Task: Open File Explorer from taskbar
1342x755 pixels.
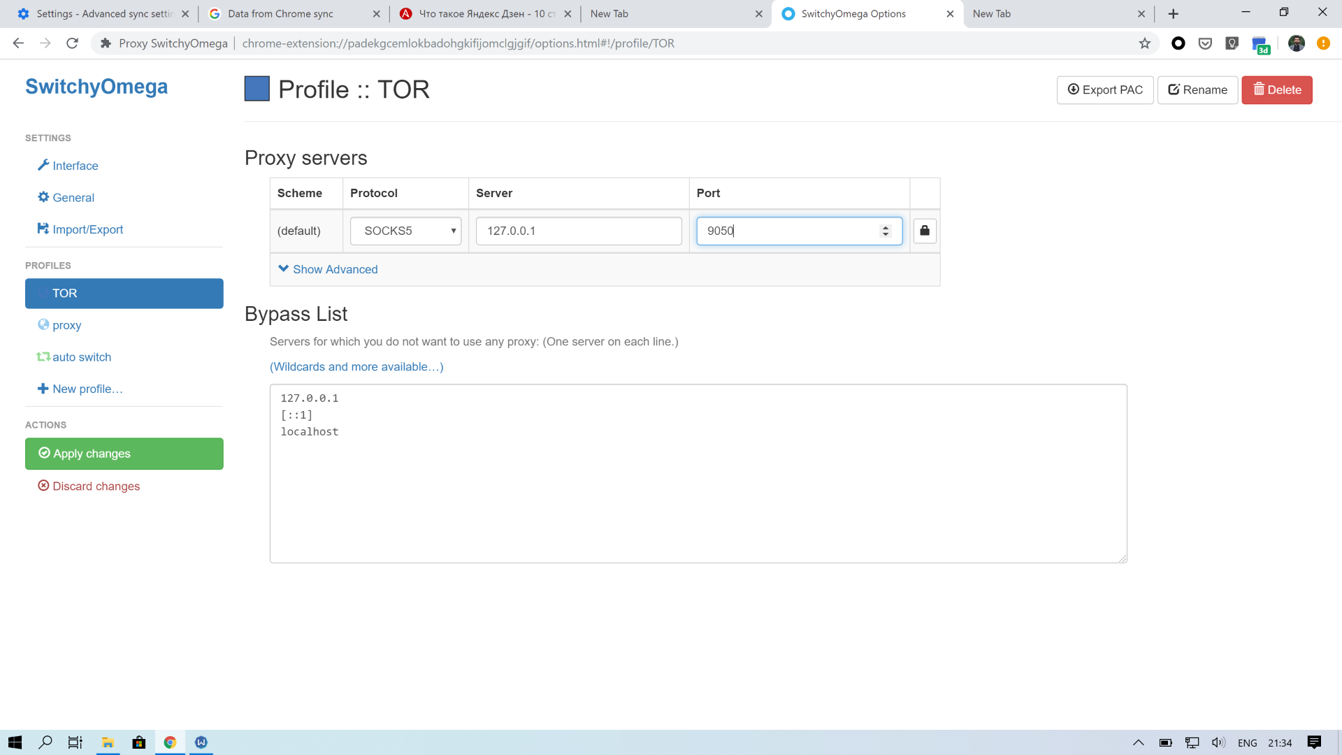Action: click(x=108, y=742)
